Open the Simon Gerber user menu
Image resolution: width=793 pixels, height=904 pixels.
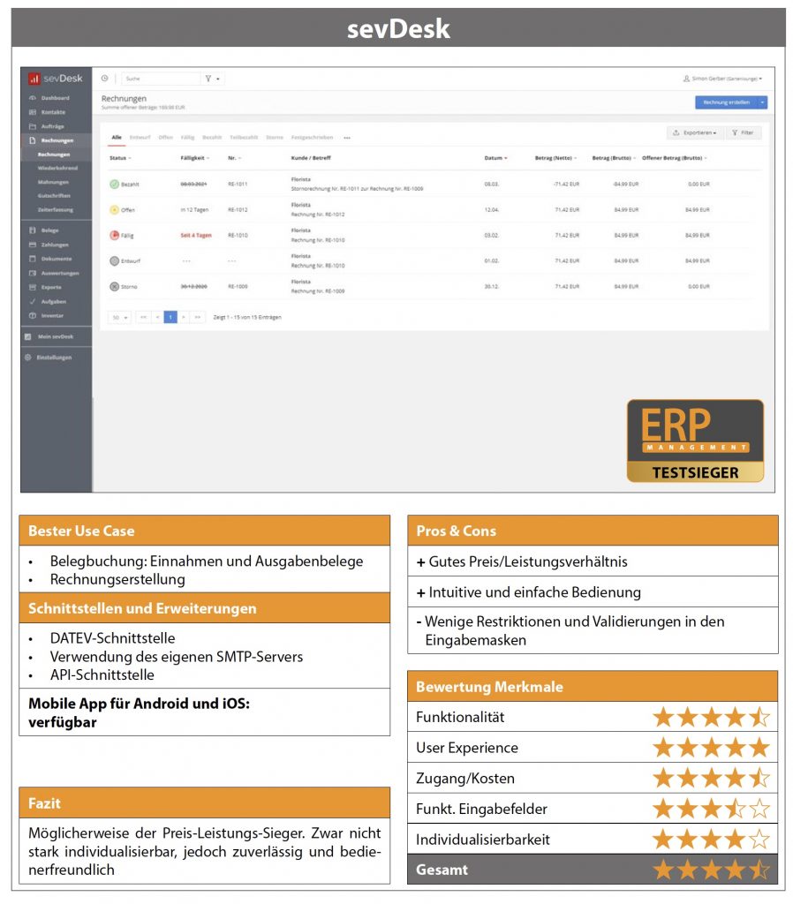coord(722,79)
